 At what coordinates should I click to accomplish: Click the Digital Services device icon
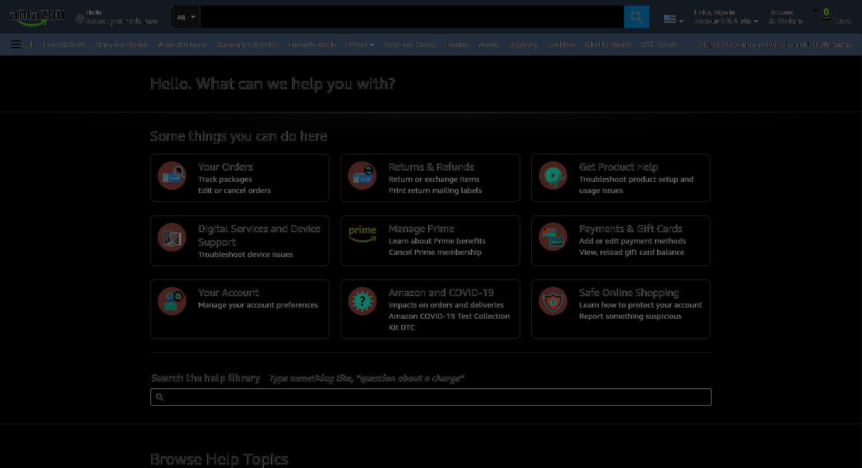click(x=172, y=237)
